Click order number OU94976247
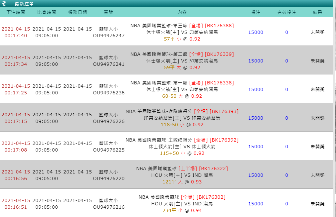This screenshot has width=336, height=217. (109, 36)
